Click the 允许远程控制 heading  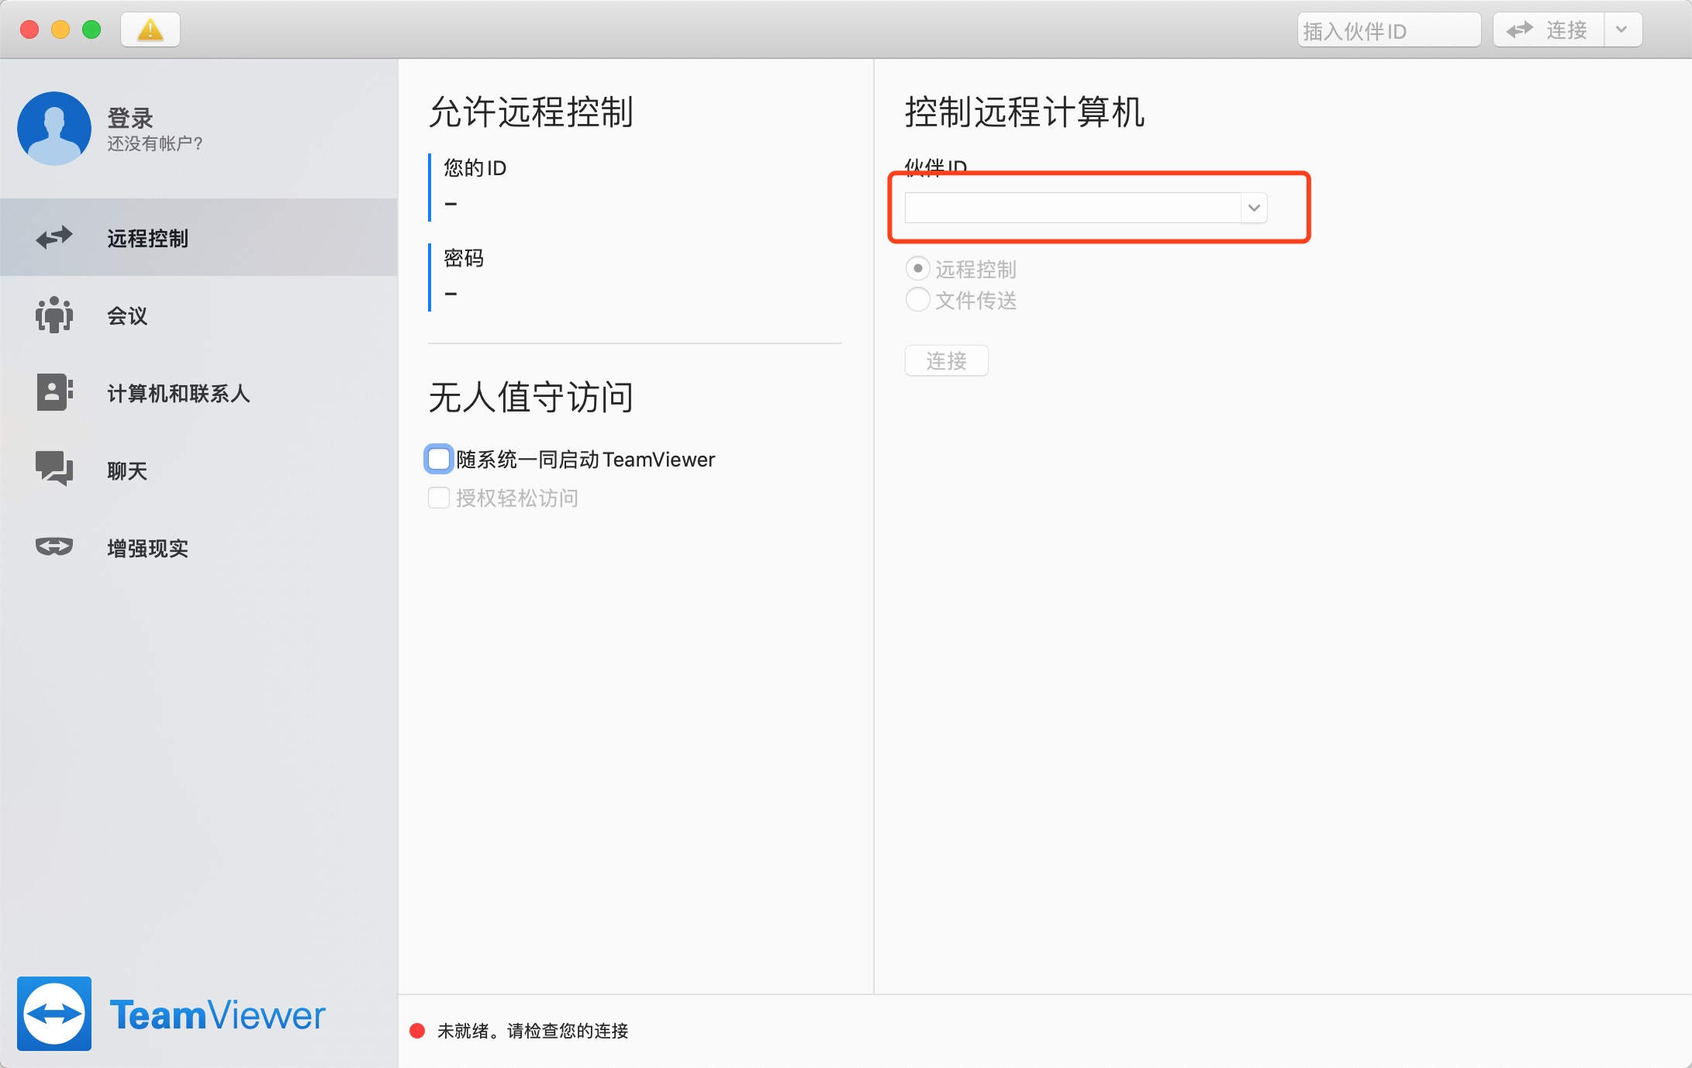531,112
